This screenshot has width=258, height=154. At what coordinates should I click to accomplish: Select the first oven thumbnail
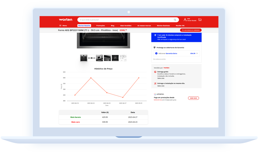point(84,58)
